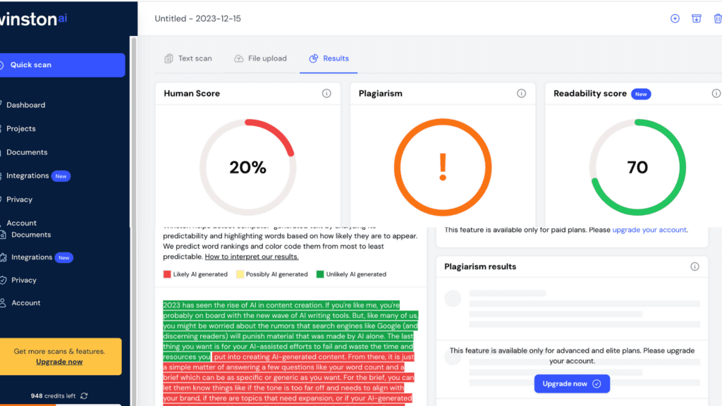
Task: View Human Score info tooltip
Action: pyautogui.click(x=326, y=92)
